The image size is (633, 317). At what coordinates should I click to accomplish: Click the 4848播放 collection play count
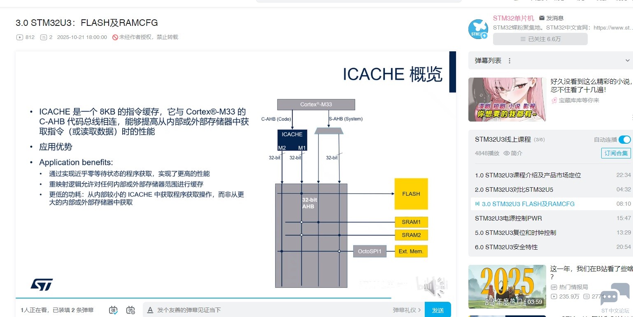(487, 153)
